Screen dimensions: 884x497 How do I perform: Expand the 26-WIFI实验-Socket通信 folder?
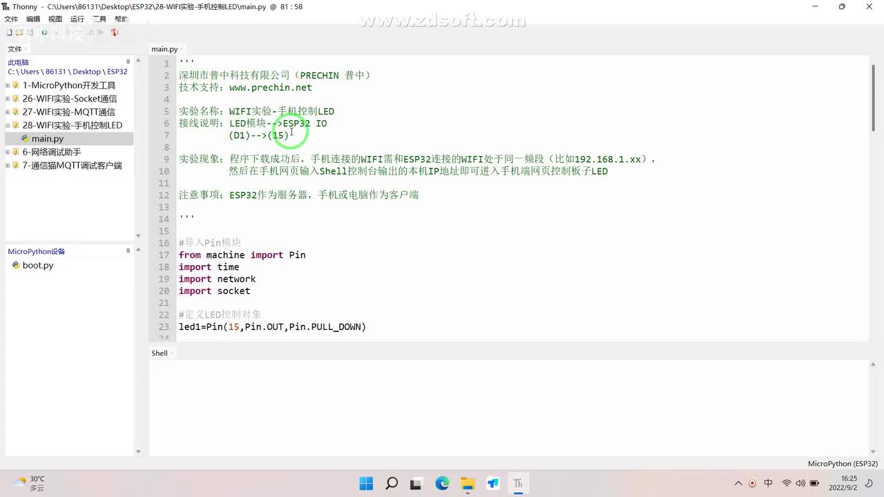(8, 99)
